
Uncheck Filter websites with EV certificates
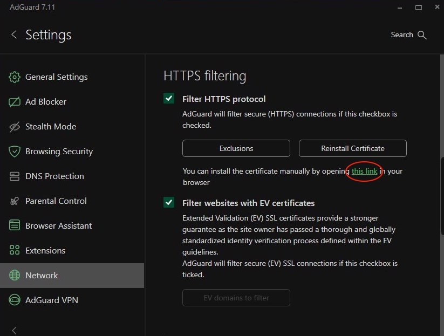click(x=169, y=202)
